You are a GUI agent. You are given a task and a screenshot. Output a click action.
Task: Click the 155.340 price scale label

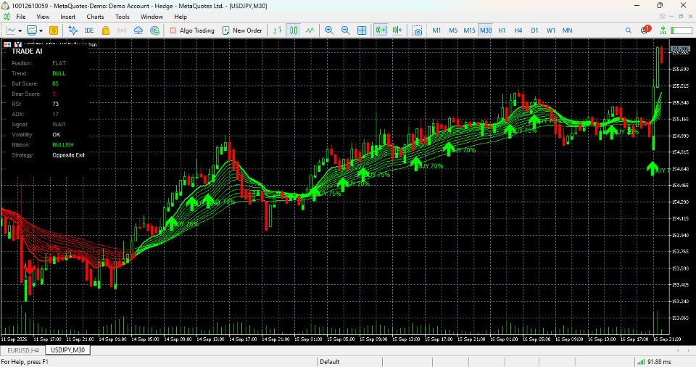click(x=680, y=103)
